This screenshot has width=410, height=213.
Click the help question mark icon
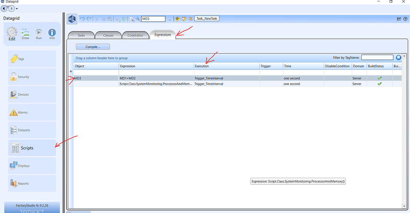[405, 19]
